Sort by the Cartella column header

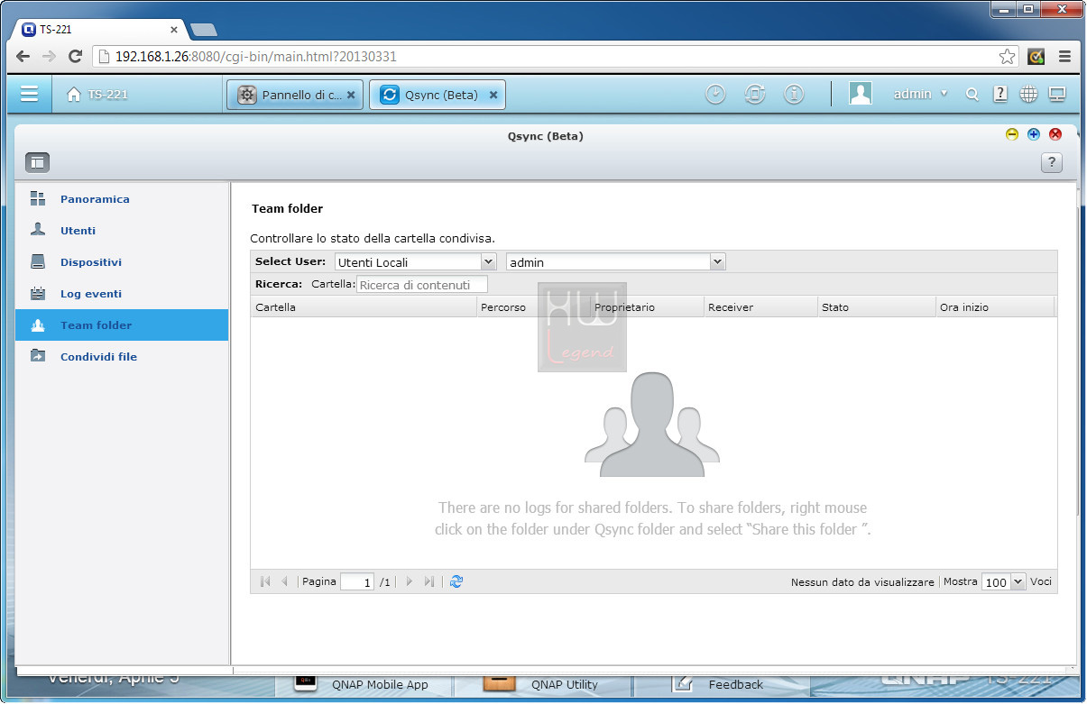(364, 307)
